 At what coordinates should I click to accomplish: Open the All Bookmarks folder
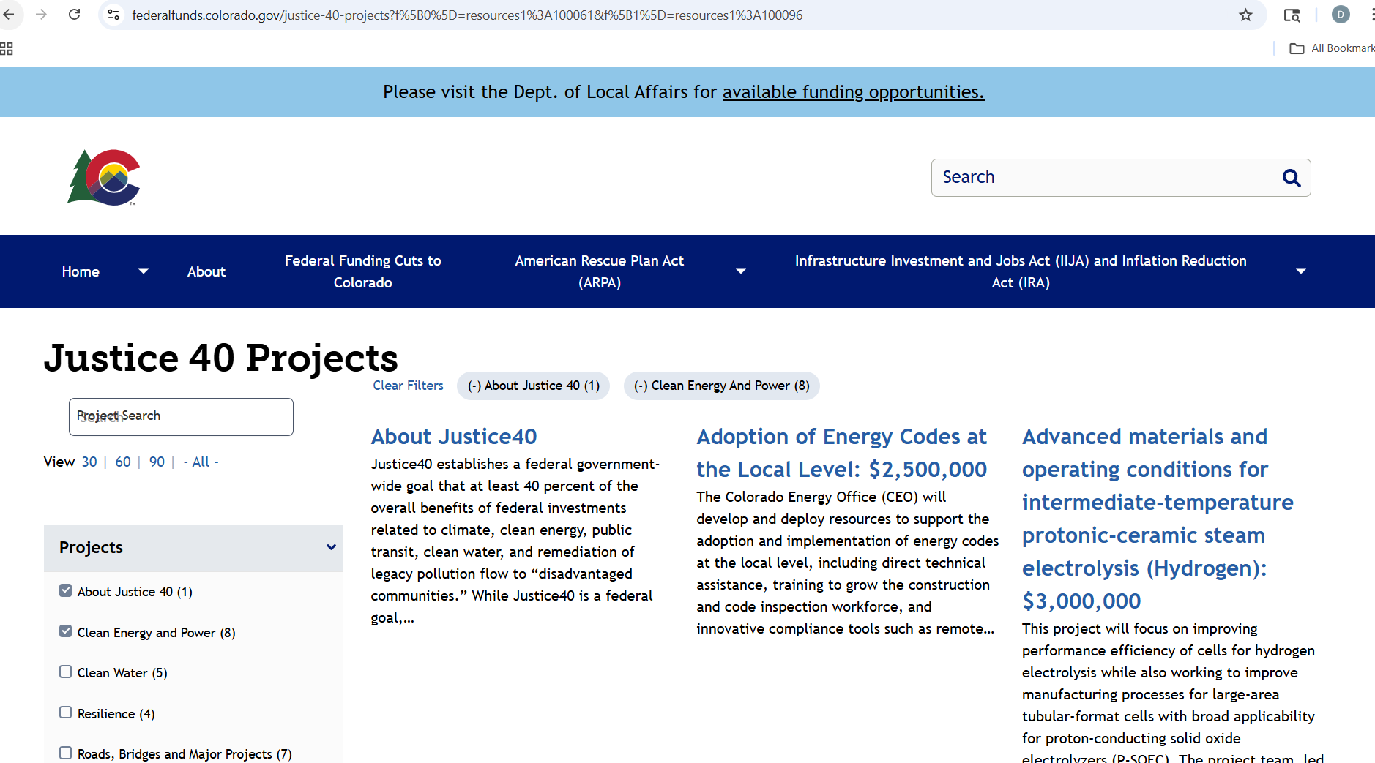pos(1332,48)
